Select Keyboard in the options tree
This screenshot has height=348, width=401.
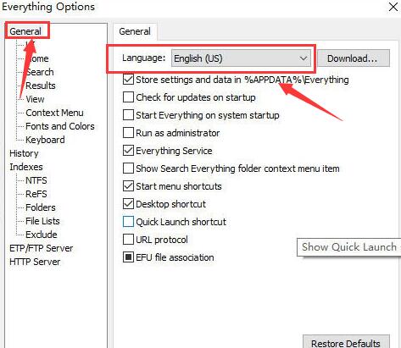coord(45,140)
